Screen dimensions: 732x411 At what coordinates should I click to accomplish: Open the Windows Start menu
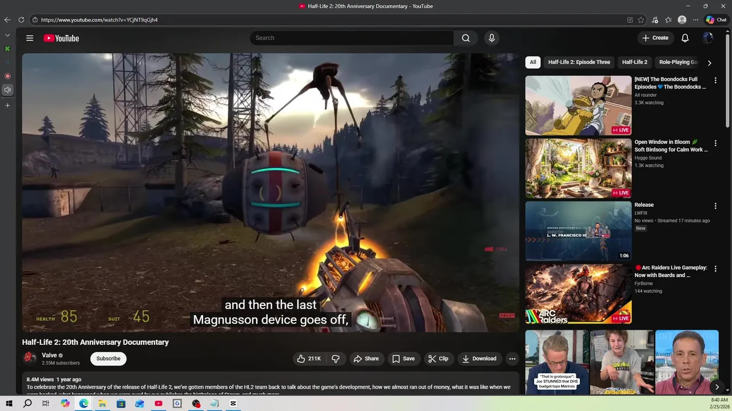(x=9, y=404)
